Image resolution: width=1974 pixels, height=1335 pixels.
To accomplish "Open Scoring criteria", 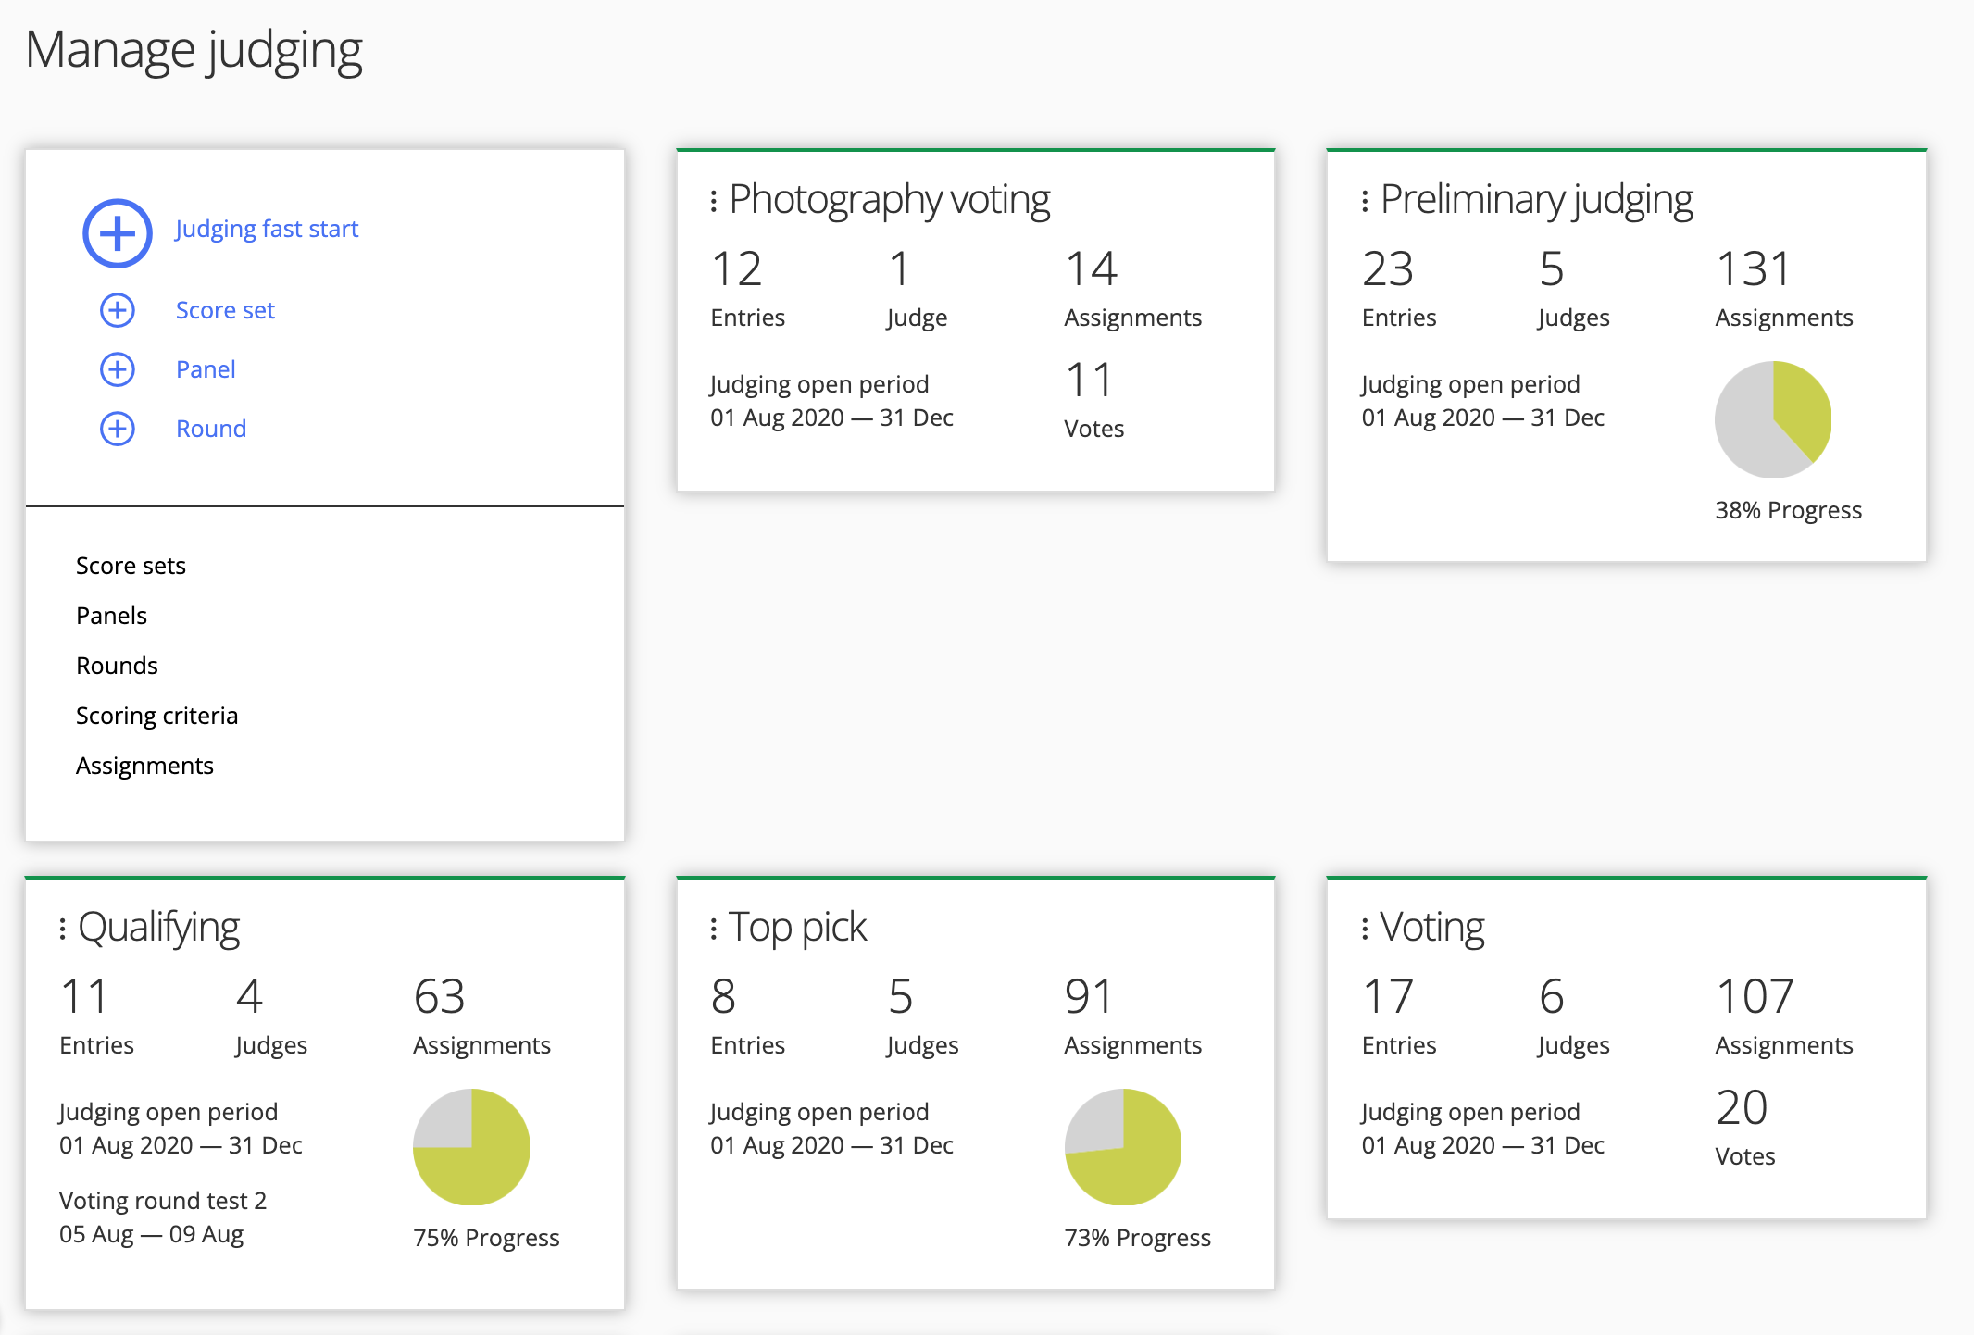I will coord(156,716).
